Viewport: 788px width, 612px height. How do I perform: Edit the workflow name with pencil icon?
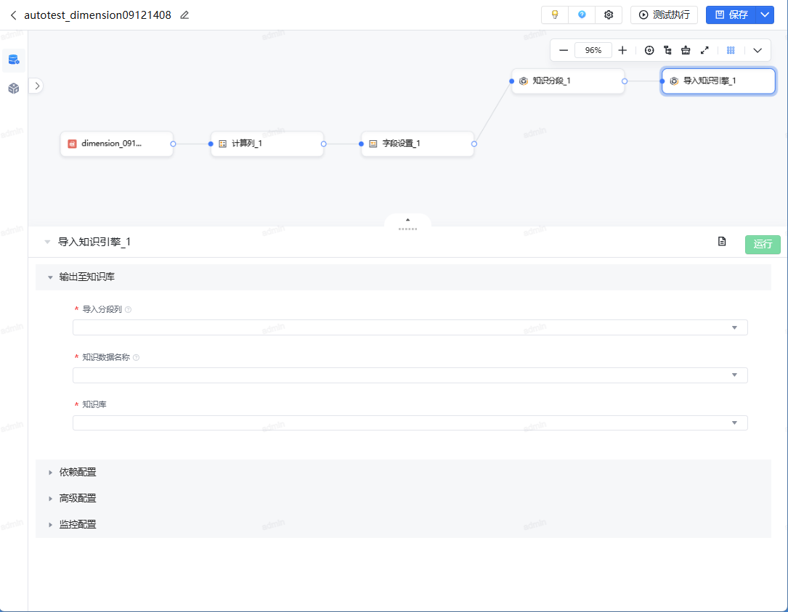click(184, 15)
